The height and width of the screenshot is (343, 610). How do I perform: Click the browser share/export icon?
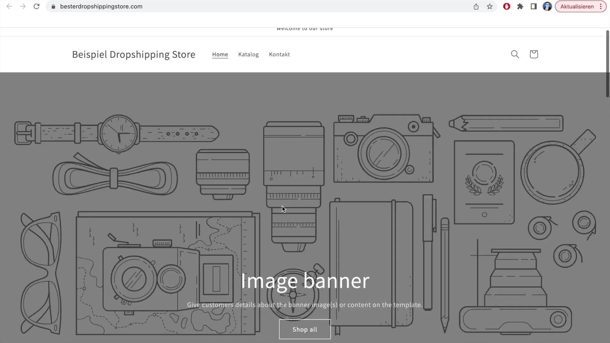pos(476,6)
